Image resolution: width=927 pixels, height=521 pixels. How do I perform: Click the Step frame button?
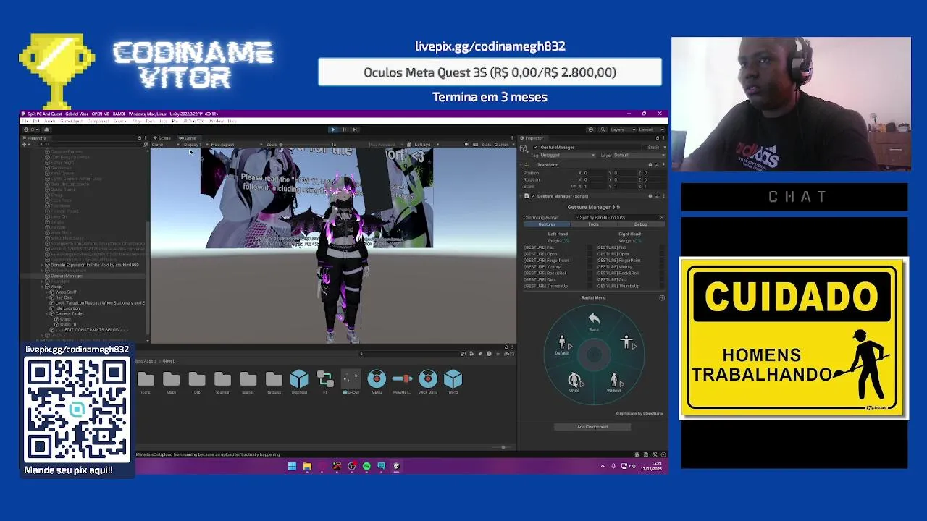coord(354,130)
